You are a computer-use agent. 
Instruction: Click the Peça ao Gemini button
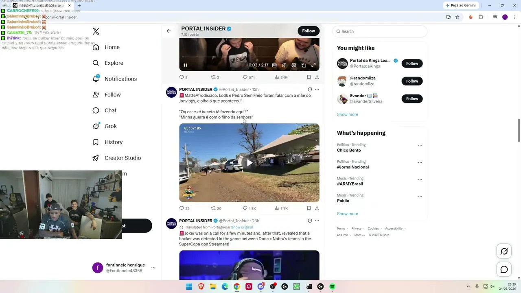tap(461, 5)
